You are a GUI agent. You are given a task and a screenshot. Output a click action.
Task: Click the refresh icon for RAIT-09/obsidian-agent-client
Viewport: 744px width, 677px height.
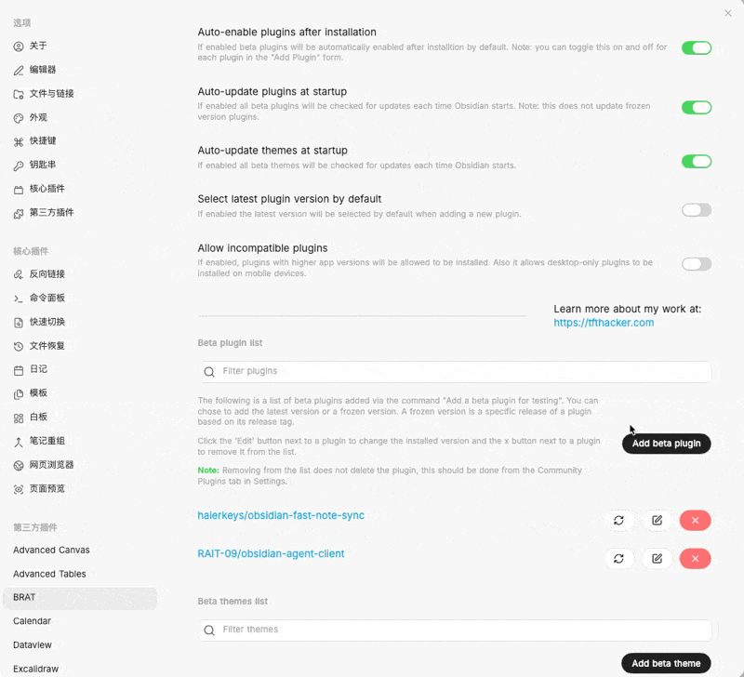[619, 558]
